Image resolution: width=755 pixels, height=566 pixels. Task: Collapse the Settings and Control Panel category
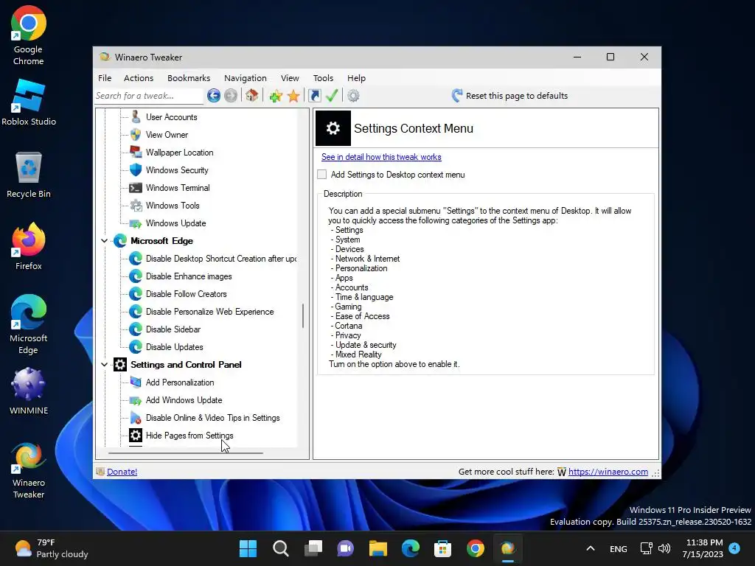point(105,364)
